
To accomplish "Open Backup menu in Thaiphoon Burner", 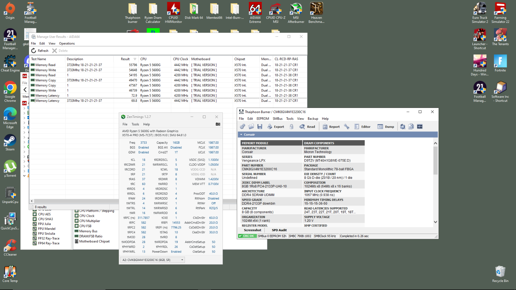I will (x=313, y=119).
